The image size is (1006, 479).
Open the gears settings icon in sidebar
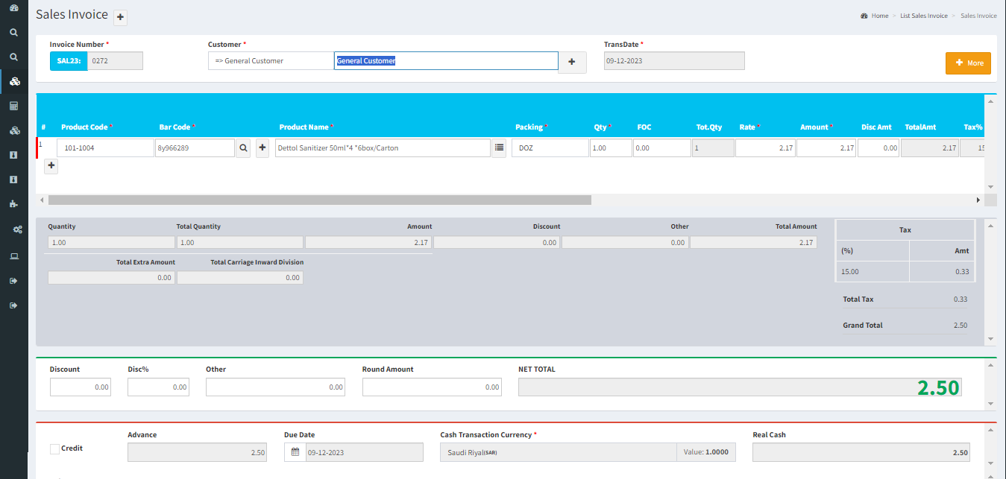(x=17, y=230)
